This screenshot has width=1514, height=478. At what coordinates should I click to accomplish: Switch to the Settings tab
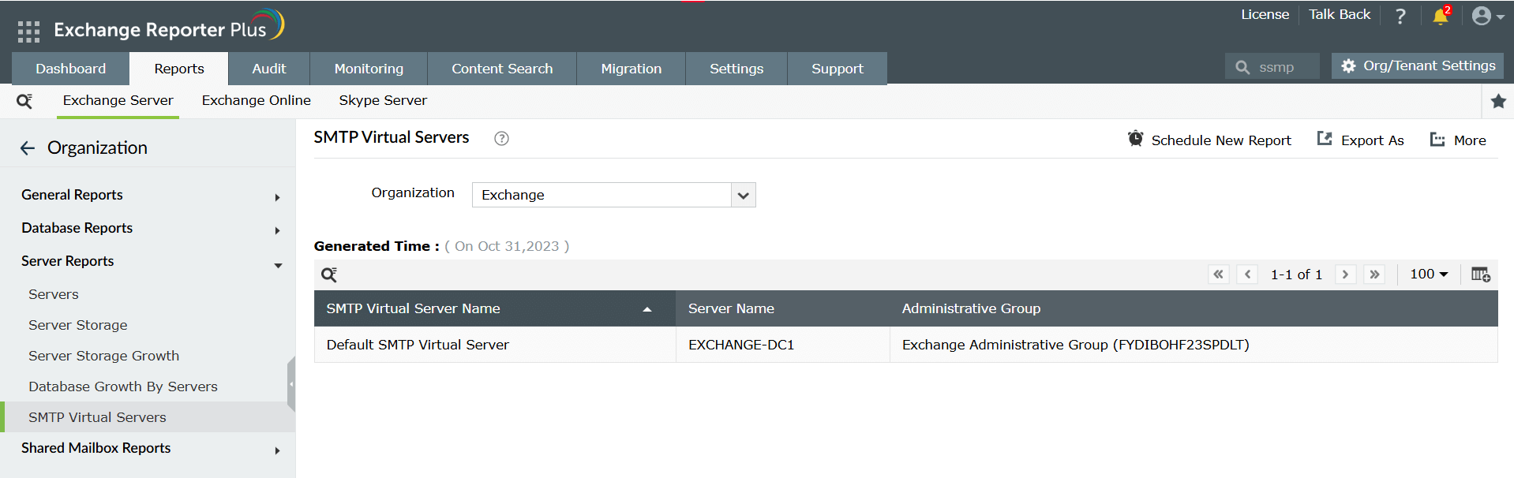coord(736,69)
